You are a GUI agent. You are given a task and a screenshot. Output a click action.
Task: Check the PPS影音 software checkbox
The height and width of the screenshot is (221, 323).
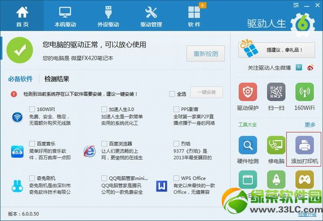[176, 109]
